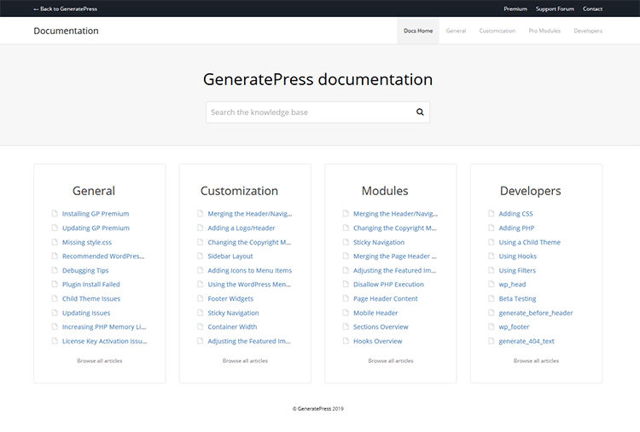Open Updating GP Premium article
The image size is (640, 432).
[96, 228]
